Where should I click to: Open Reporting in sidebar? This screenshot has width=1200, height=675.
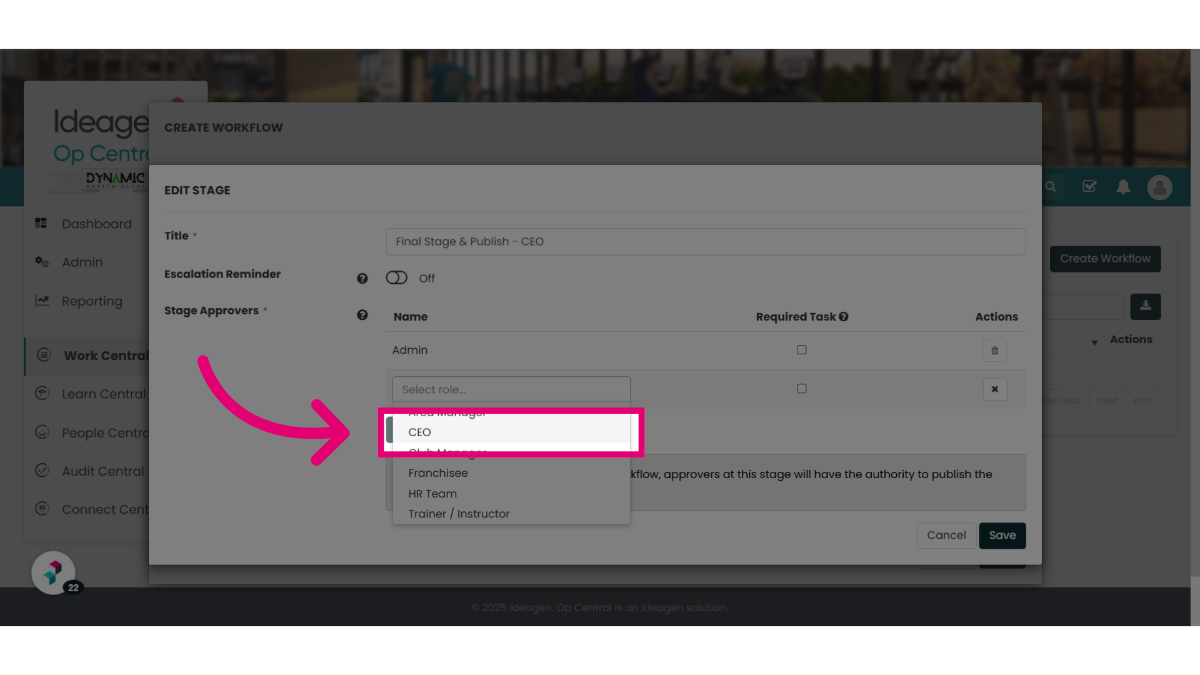point(91,301)
